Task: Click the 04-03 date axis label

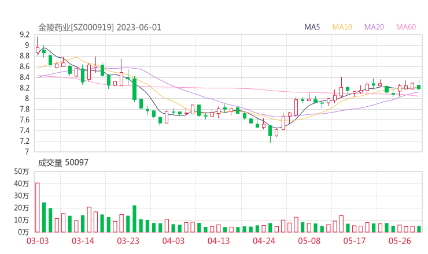Action: click(174, 241)
